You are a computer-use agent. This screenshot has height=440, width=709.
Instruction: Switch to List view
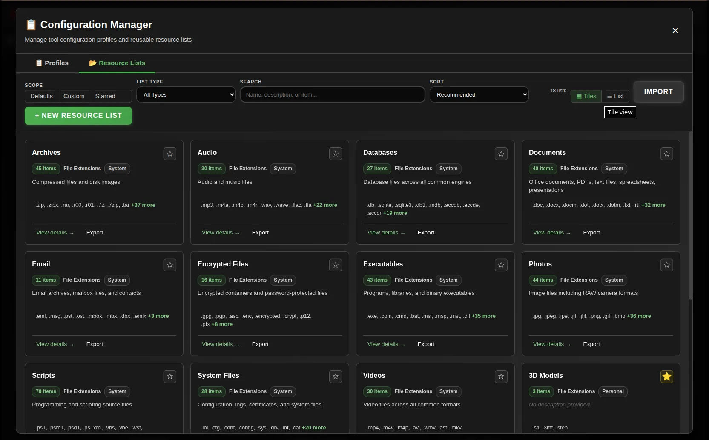pyautogui.click(x=615, y=96)
